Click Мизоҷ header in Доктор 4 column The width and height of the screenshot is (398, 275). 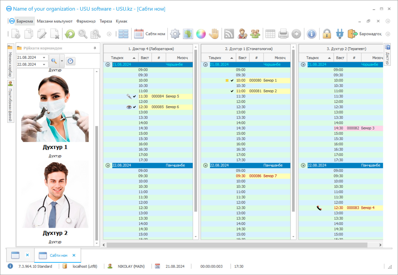click(x=179, y=58)
